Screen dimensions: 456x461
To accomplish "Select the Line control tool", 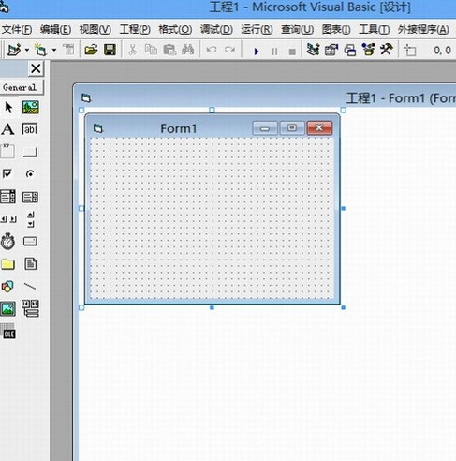I will click(30, 286).
